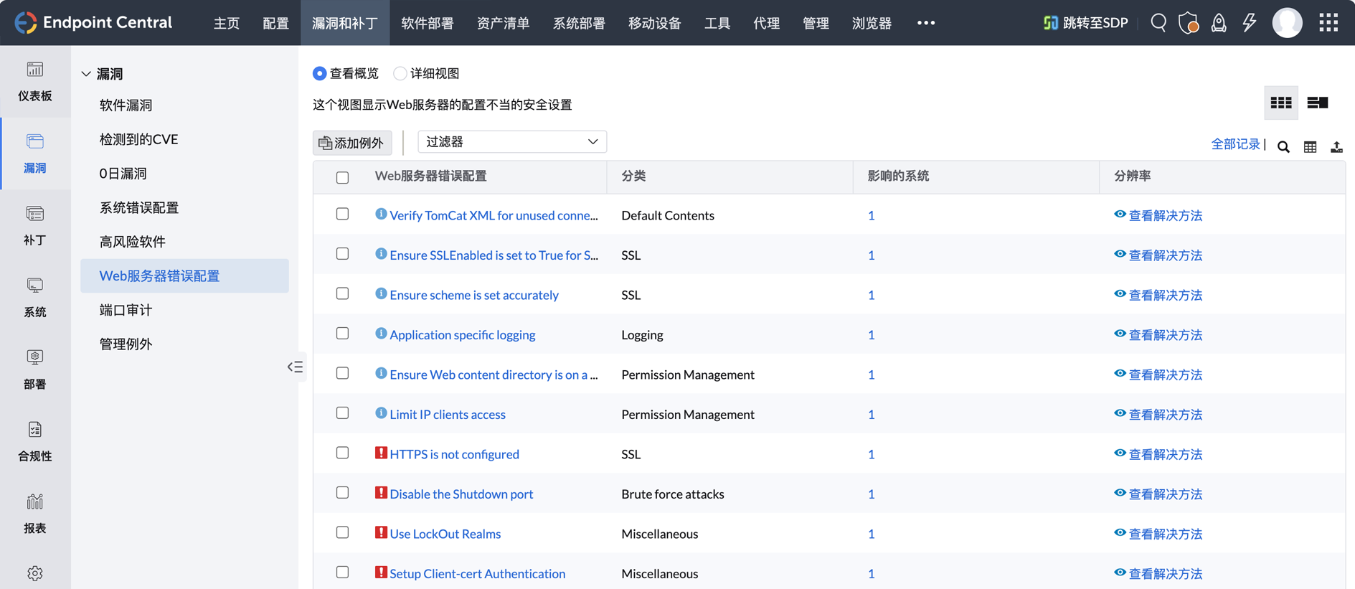The height and width of the screenshot is (589, 1355).
Task: Open the Disable the Shutdown port link
Action: click(461, 494)
